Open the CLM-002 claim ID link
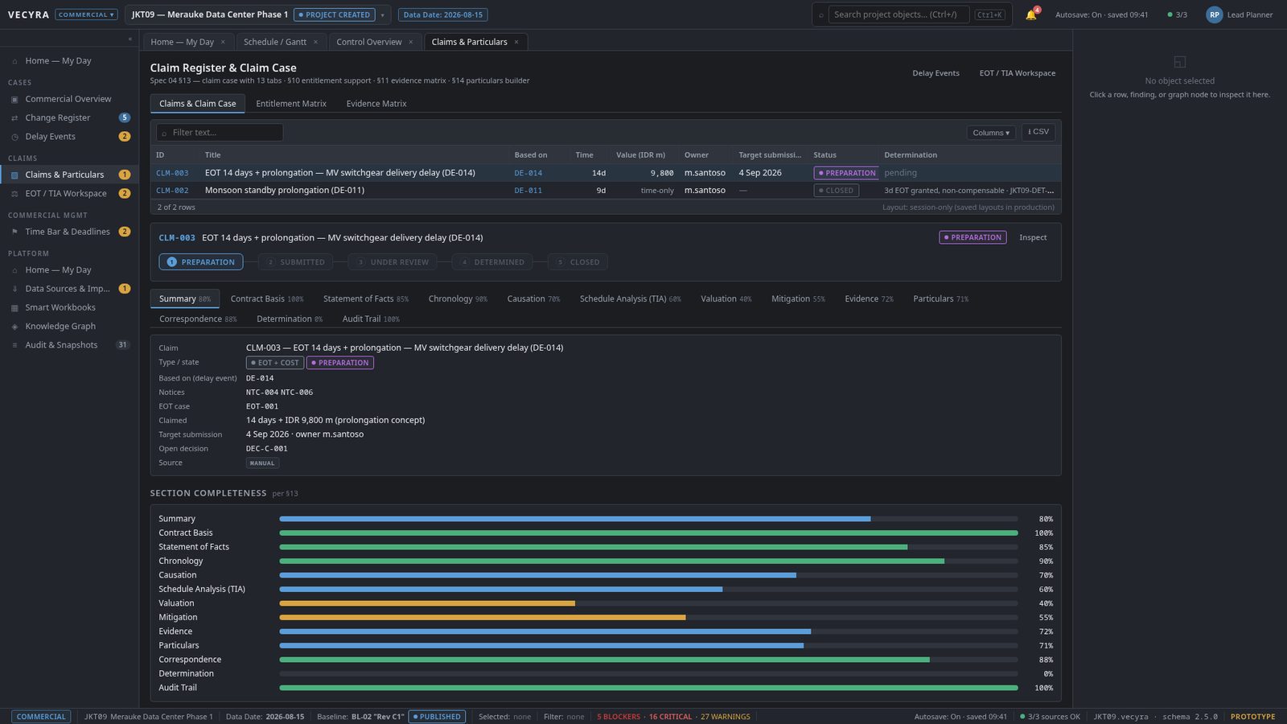 [x=172, y=191]
